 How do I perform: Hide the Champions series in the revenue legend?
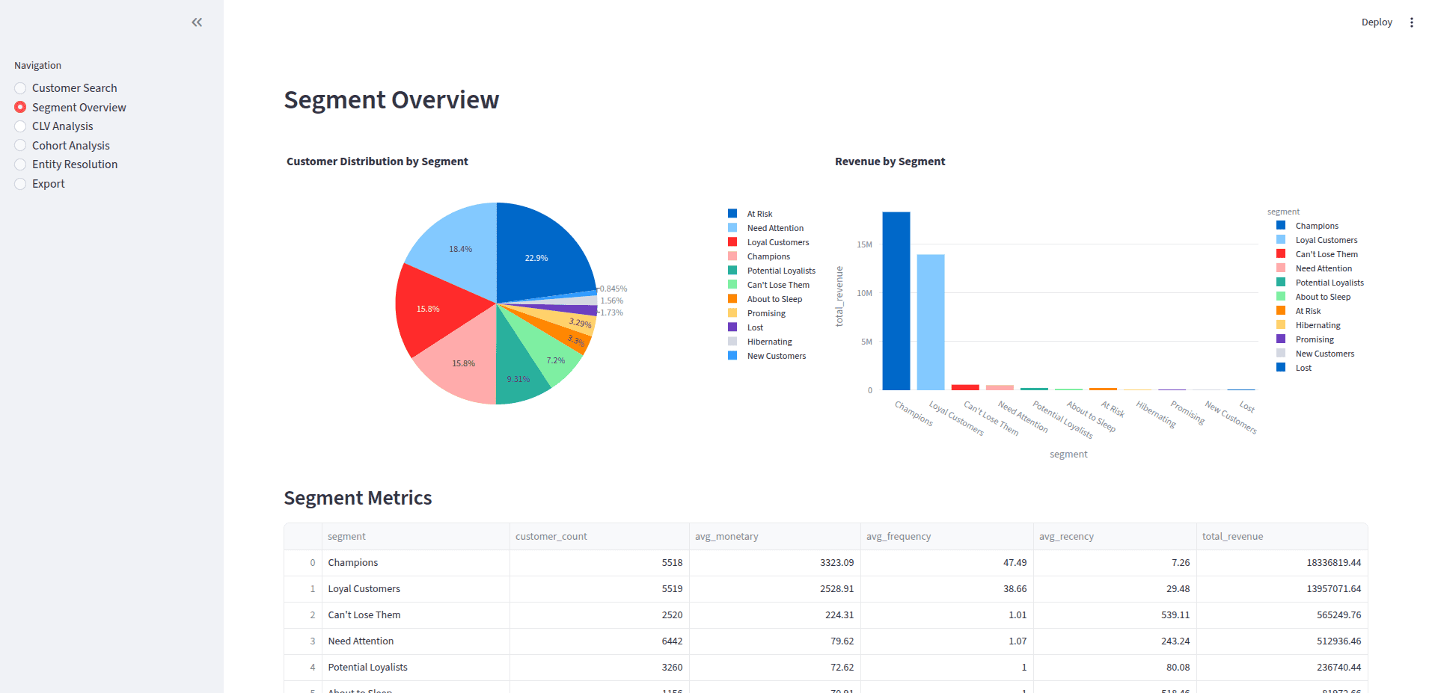point(1317,225)
